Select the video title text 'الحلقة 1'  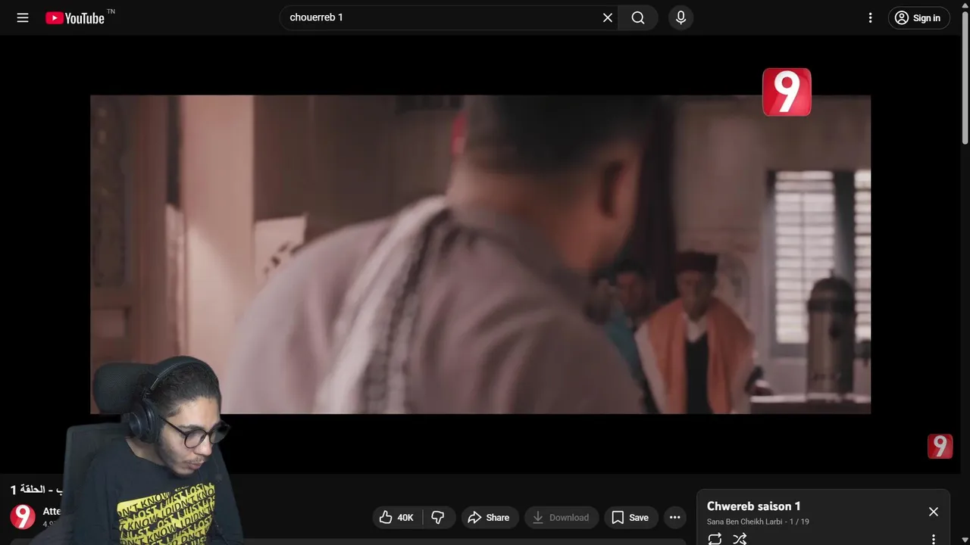coord(27,490)
